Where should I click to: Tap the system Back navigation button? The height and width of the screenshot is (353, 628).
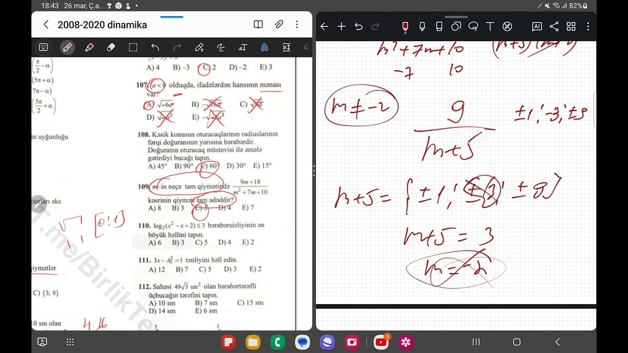pos(557,342)
